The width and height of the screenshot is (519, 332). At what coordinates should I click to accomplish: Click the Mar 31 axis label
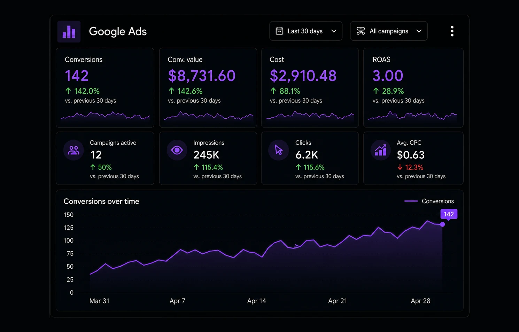pos(99,301)
